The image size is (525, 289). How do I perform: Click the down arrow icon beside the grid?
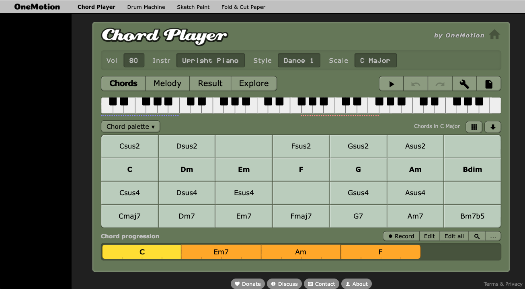[x=493, y=127]
